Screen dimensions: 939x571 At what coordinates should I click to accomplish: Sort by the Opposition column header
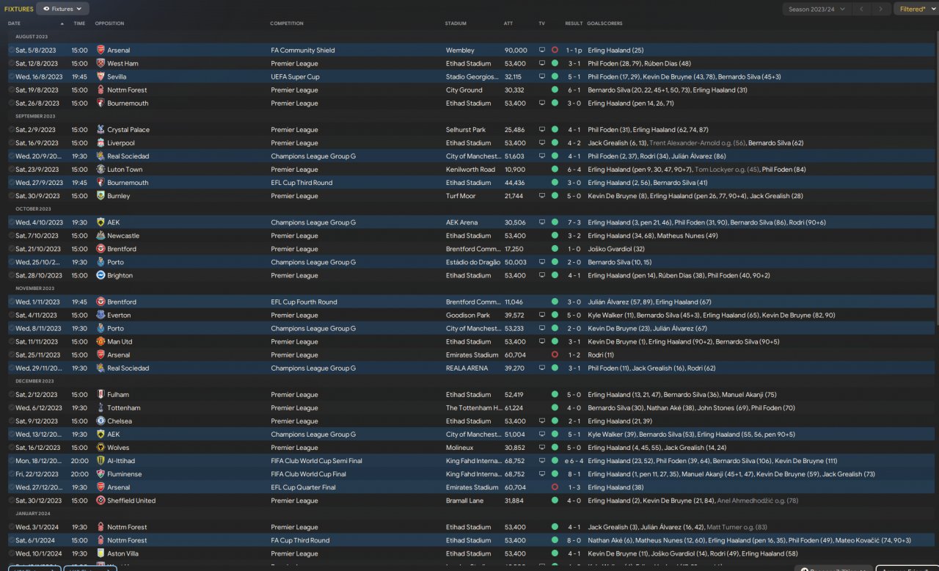click(109, 23)
